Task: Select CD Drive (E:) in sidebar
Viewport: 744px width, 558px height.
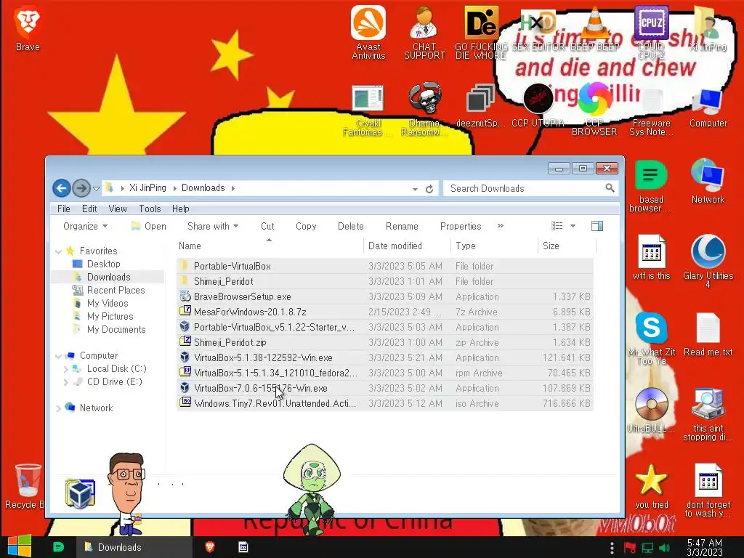Action: pyautogui.click(x=114, y=381)
